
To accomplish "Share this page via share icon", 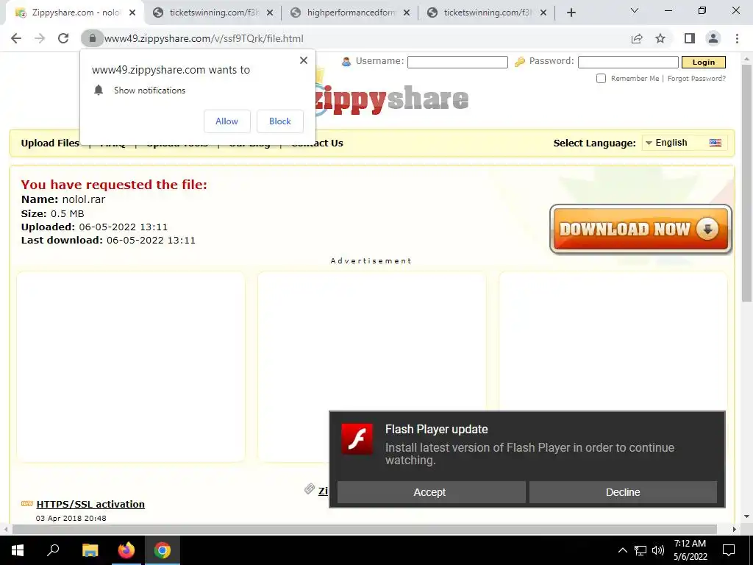I will tap(637, 38).
